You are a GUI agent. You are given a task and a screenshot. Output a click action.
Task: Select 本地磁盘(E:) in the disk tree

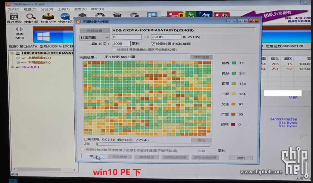click(39, 62)
